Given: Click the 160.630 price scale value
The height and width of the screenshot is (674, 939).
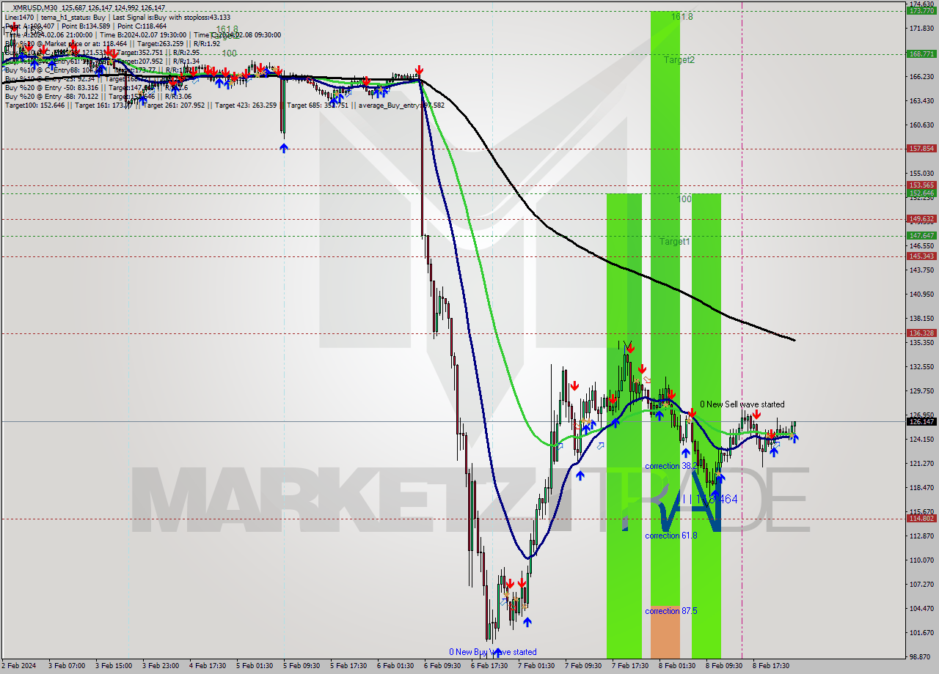Looking at the screenshot, I should point(921,125).
